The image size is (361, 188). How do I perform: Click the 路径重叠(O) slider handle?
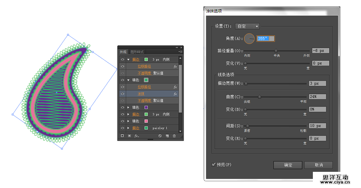click(x=276, y=51)
